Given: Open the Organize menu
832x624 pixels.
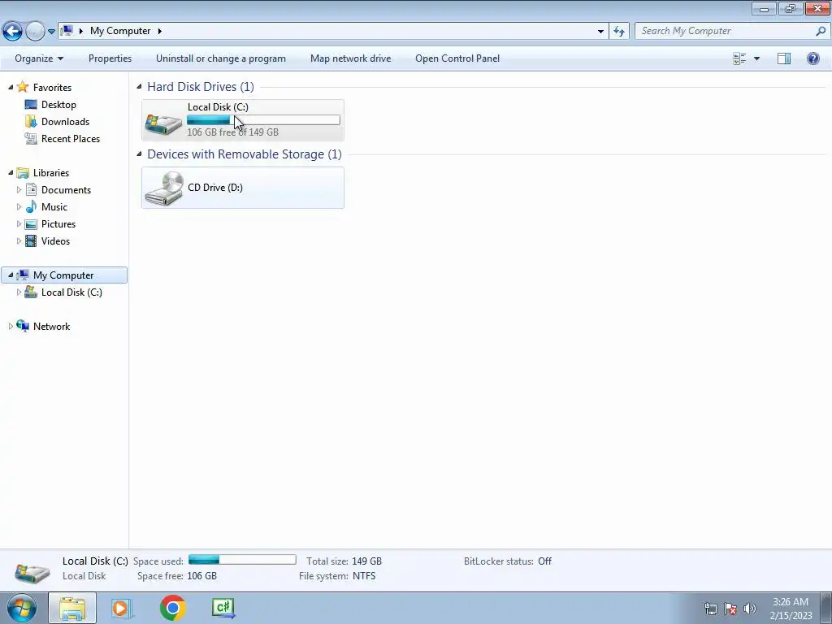Looking at the screenshot, I should 39,58.
